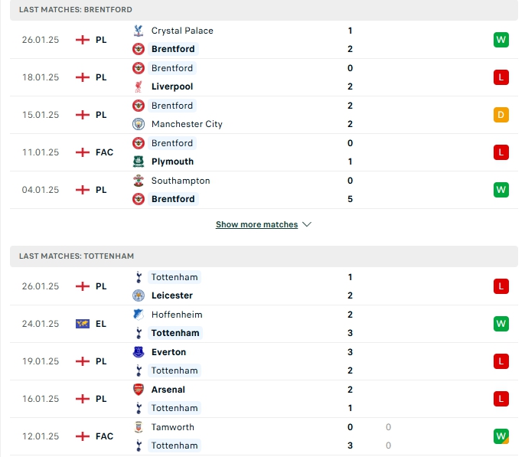Click the Liverpool club crest icon
The height and width of the screenshot is (457, 525).
tap(139, 87)
